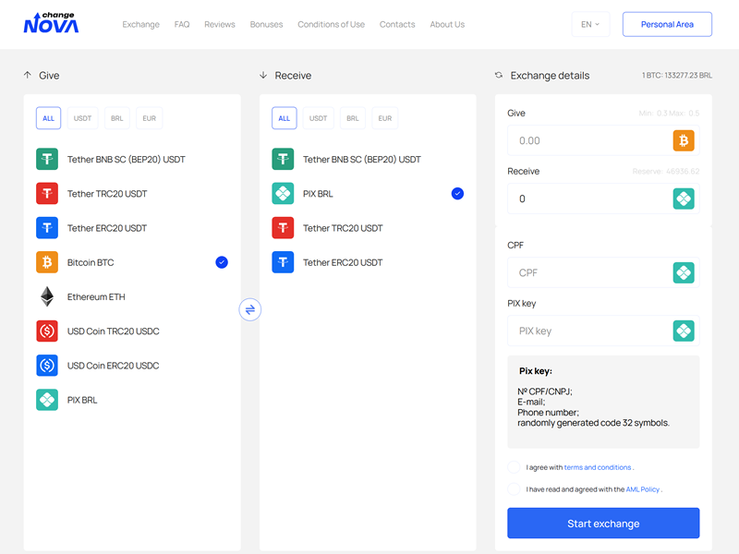The height and width of the screenshot is (554, 739).
Task: Select Tether TRC20 USDT icon in Give list
Action: [47, 194]
